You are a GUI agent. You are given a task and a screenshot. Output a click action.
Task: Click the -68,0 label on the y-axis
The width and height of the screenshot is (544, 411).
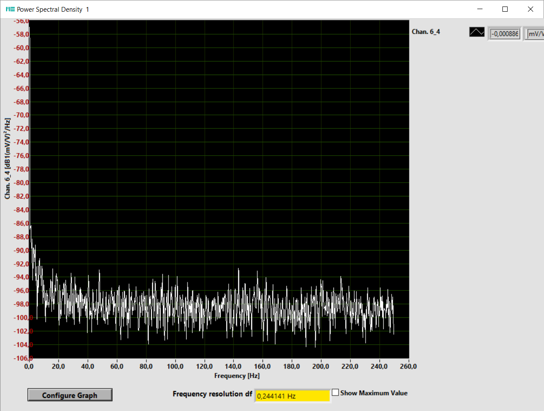[x=21, y=102]
